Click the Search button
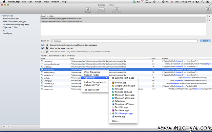Viewport: 212px width, 132px height. (x=206, y=41)
